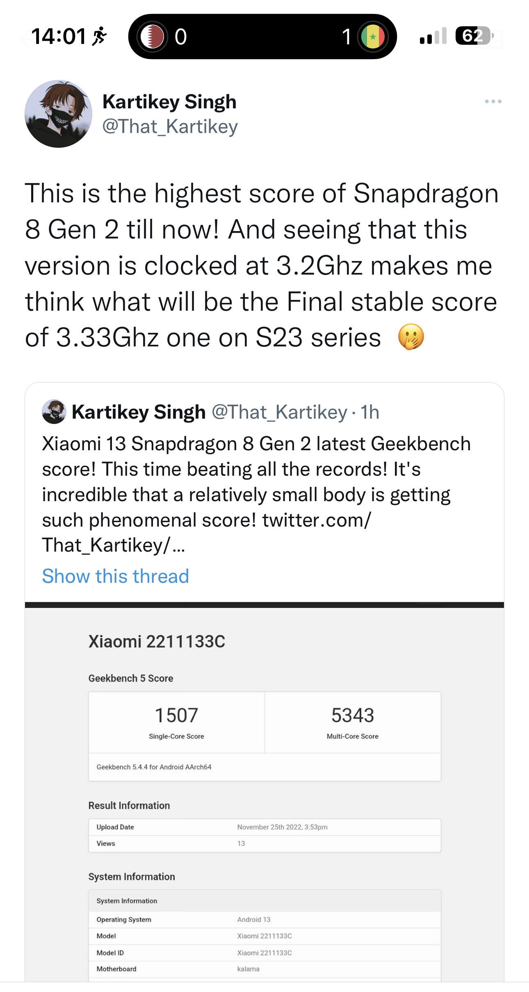Tap the bold Kartikey Singh name at the top
Image resolution: width=529 pixels, height=992 pixels.
pyautogui.click(x=169, y=101)
